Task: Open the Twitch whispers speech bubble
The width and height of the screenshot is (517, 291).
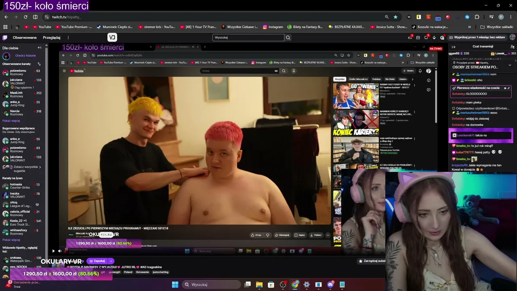Action: tap(426, 38)
